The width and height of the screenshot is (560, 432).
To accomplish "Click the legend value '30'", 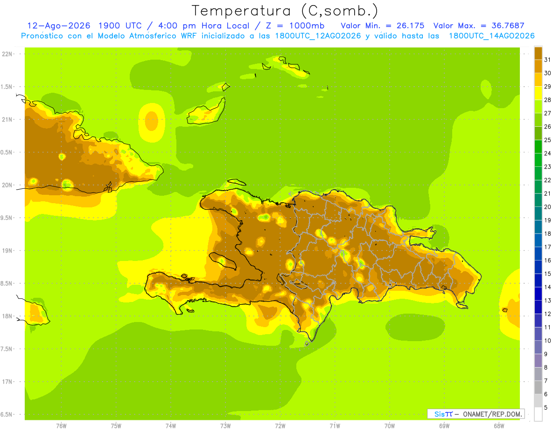I will point(547,73).
